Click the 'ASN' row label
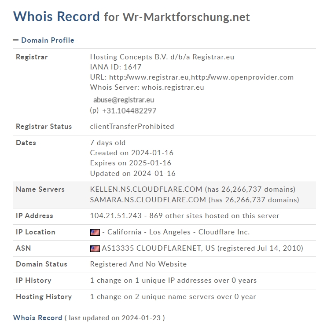Image resolution: width=316 pixels, height=325 pixels. point(23,248)
